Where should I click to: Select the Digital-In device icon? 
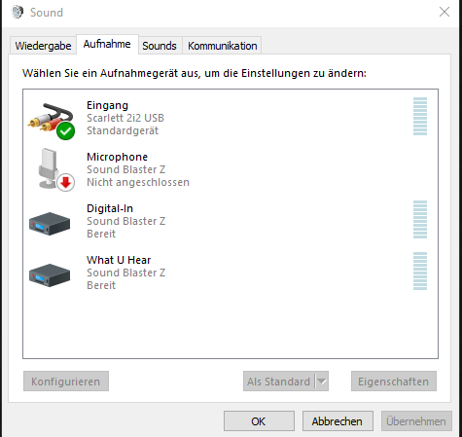50,223
